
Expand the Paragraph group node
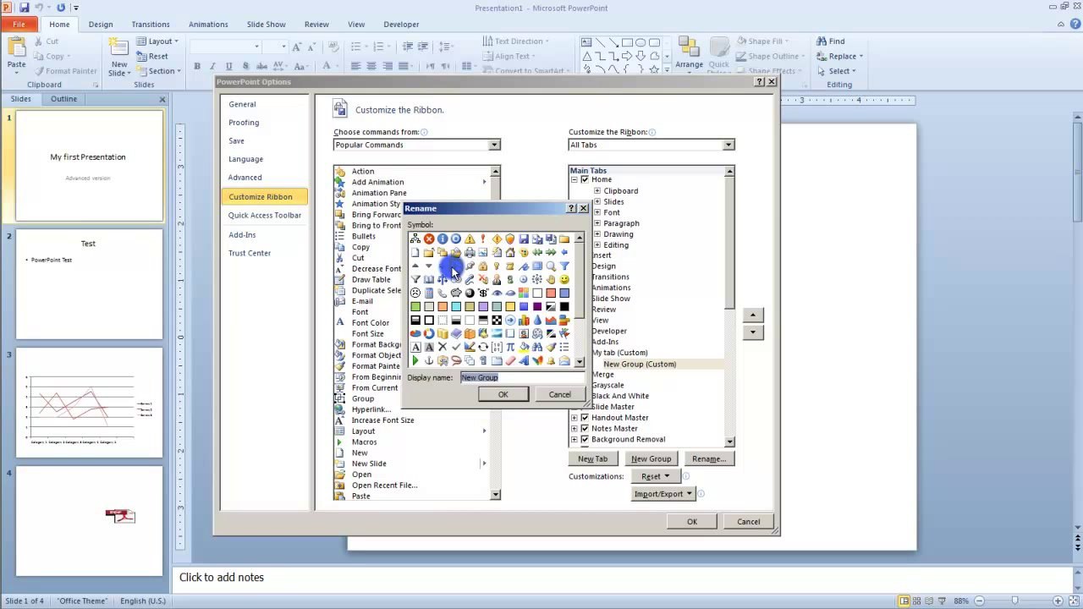(x=597, y=223)
